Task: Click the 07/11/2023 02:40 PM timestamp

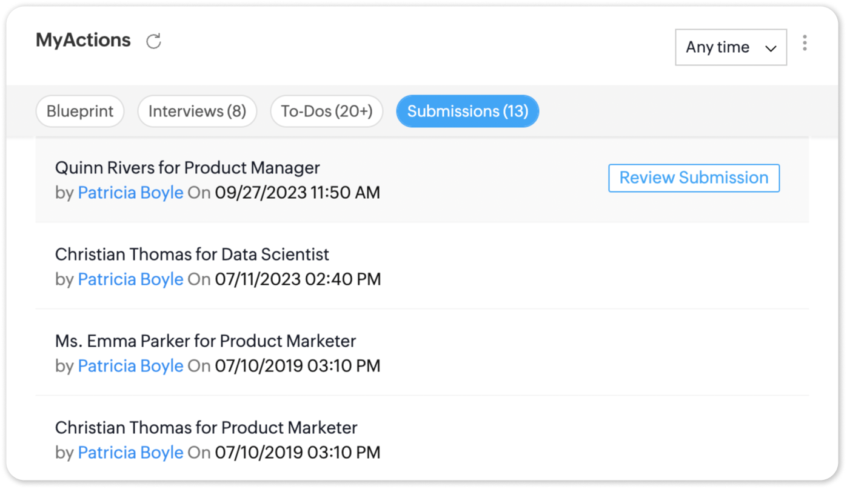Action: 298,279
